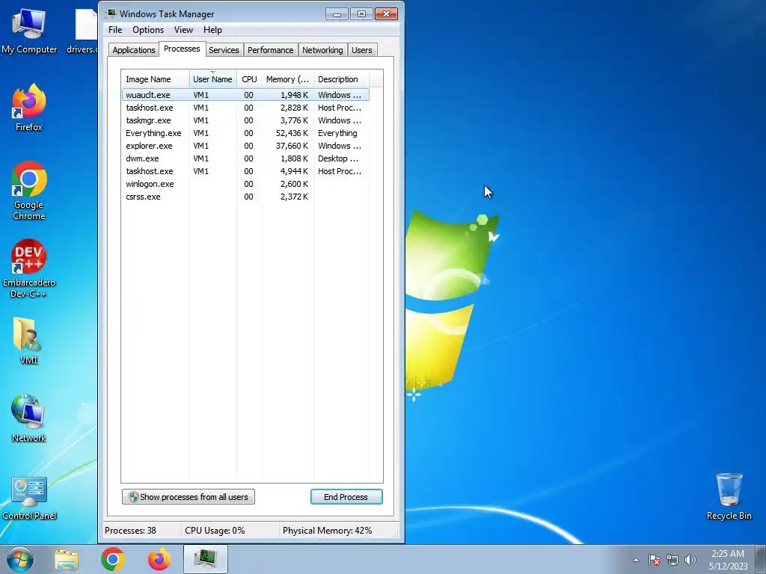Open network status tray icon
The width and height of the screenshot is (766, 574).
tap(672, 560)
